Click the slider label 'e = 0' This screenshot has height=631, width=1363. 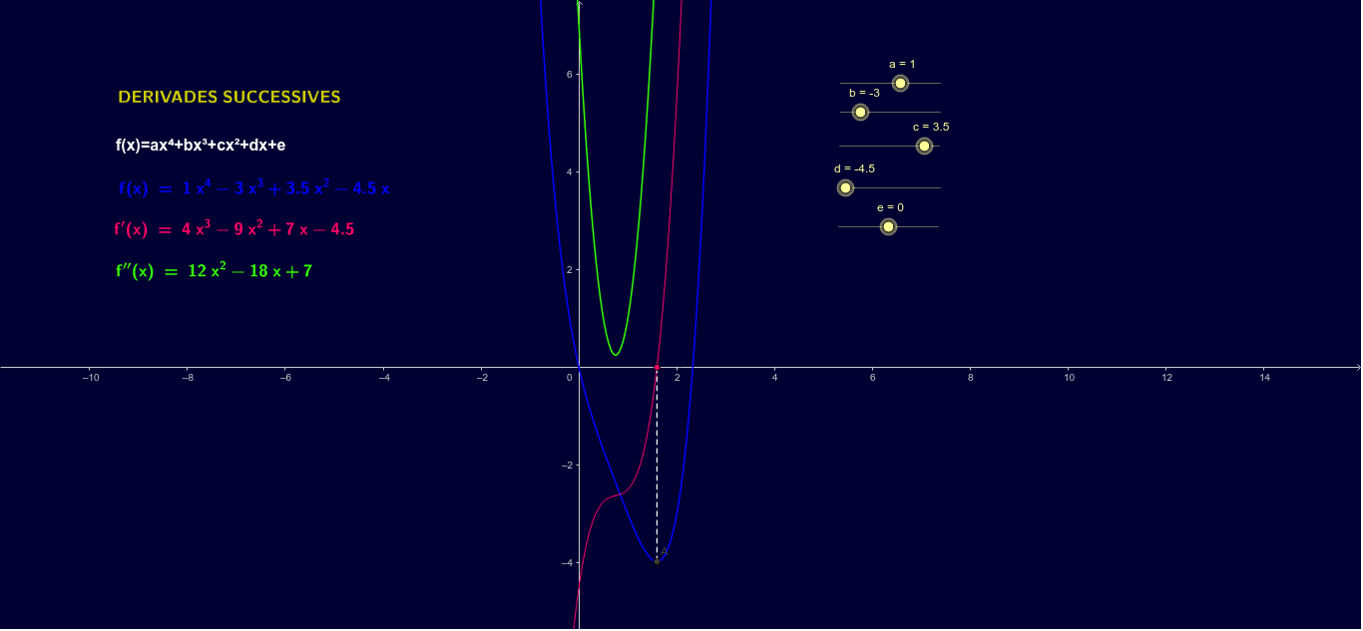tap(890, 207)
